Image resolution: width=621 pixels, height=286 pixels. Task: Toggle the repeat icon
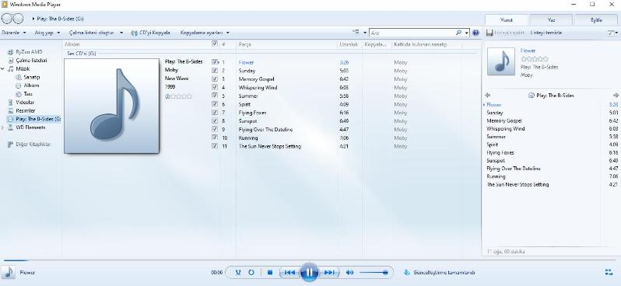point(251,273)
